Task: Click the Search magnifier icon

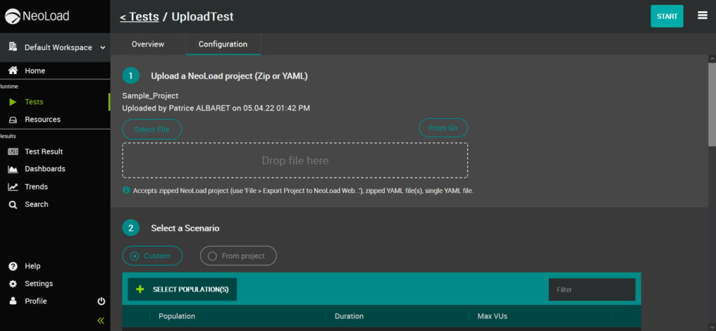Action: pyautogui.click(x=12, y=204)
